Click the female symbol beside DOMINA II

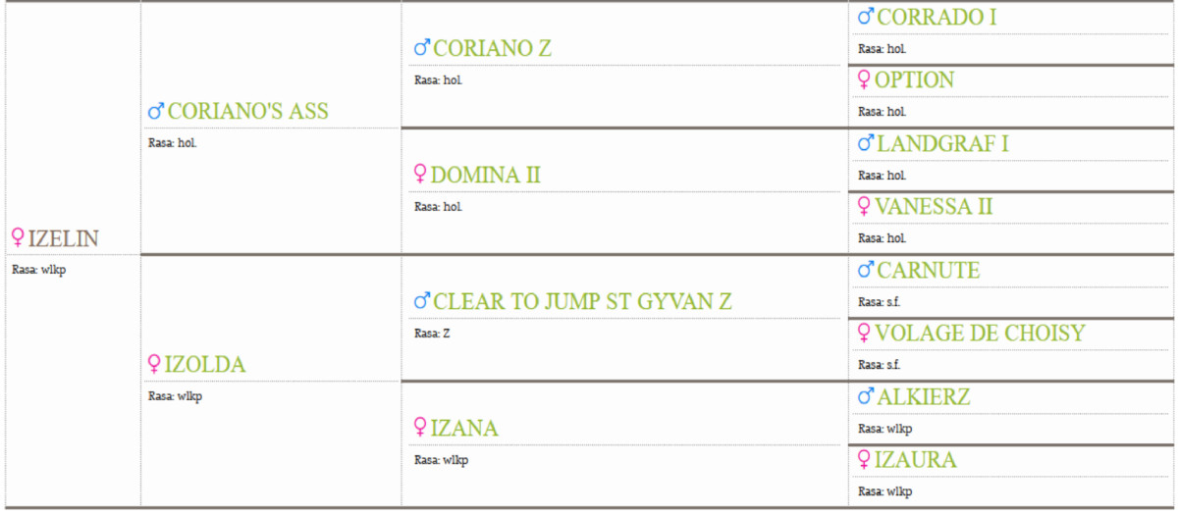420,176
